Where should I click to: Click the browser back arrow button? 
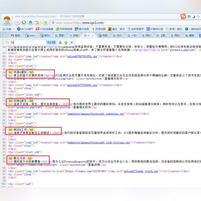pos(17,23)
